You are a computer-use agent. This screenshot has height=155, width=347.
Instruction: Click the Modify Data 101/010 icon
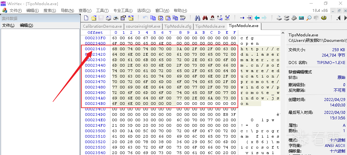pyautogui.click(x=183, y=18)
